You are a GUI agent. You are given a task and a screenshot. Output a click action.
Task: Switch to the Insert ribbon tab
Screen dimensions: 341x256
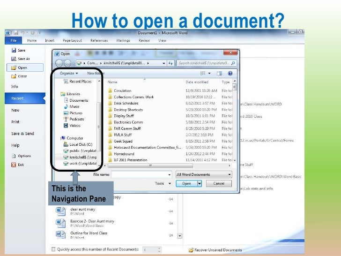point(50,40)
